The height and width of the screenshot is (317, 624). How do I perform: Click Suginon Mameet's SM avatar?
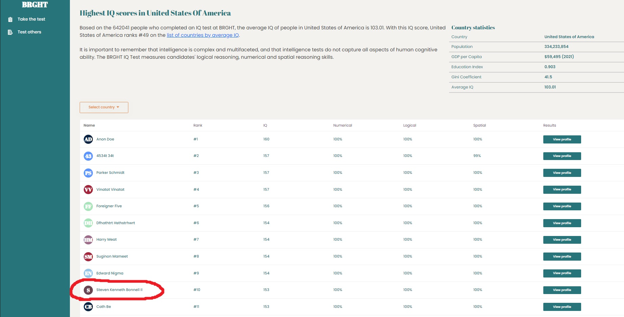(88, 257)
